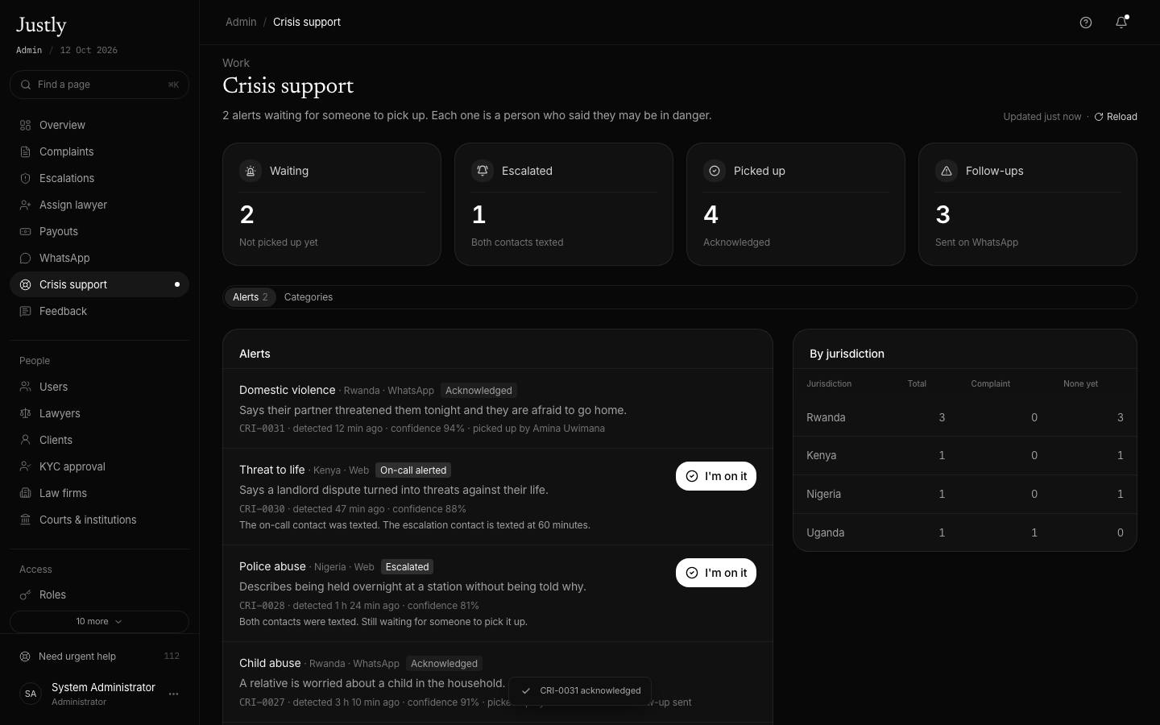Click the Find a page search field
1160x725 pixels.
99,85
